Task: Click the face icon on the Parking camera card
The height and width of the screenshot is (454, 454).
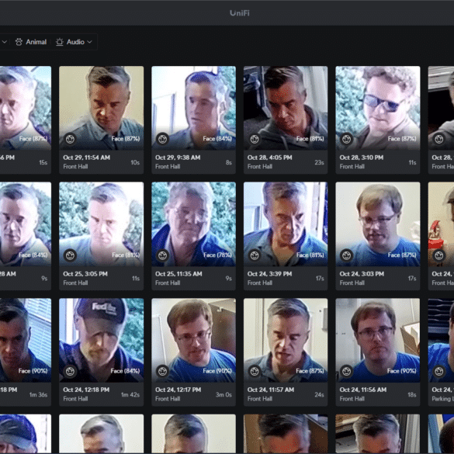Action: point(439,371)
